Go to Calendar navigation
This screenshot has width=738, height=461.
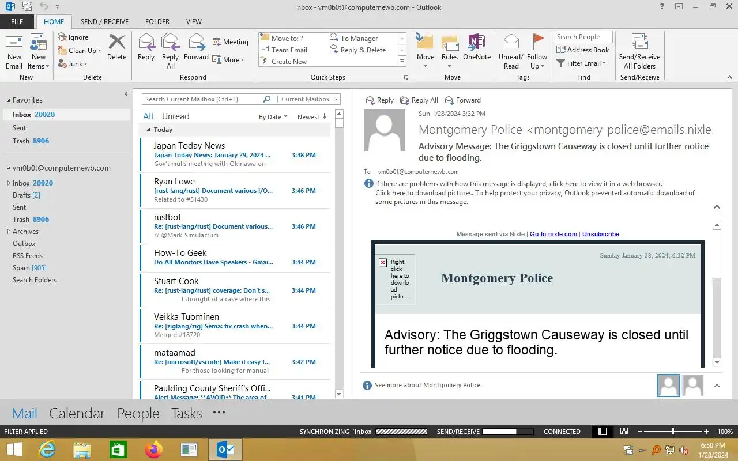click(77, 413)
